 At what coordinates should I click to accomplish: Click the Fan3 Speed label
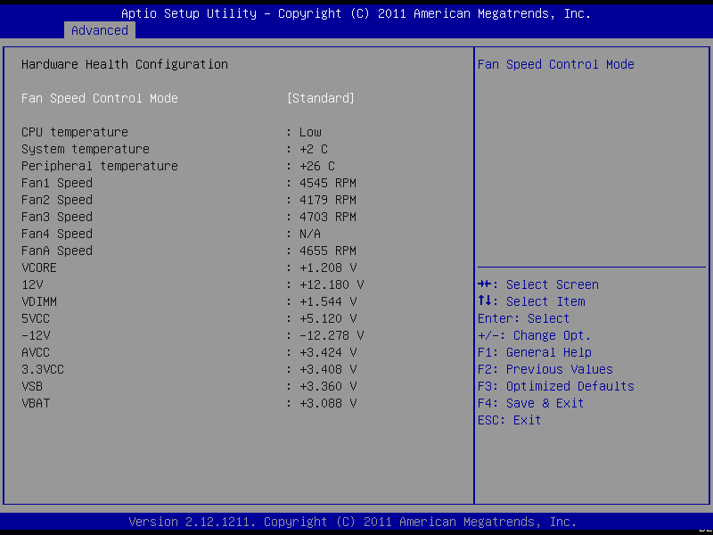57,217
